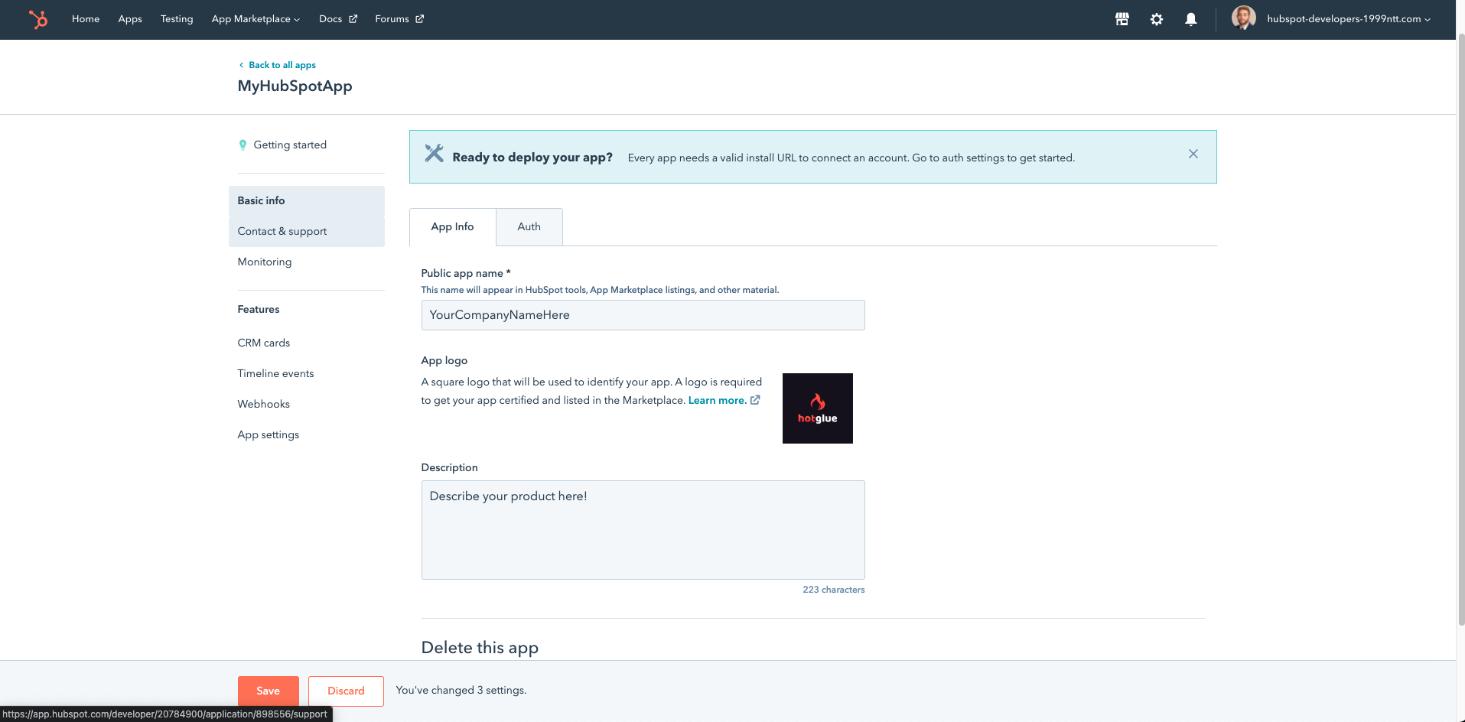Click the 'You've changed 3 settings.' message
Screen dimensions: 1465x722
click(x=461, y=691)
